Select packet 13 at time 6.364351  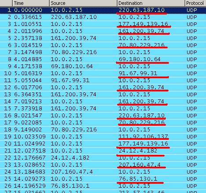[x=103, y=95]
